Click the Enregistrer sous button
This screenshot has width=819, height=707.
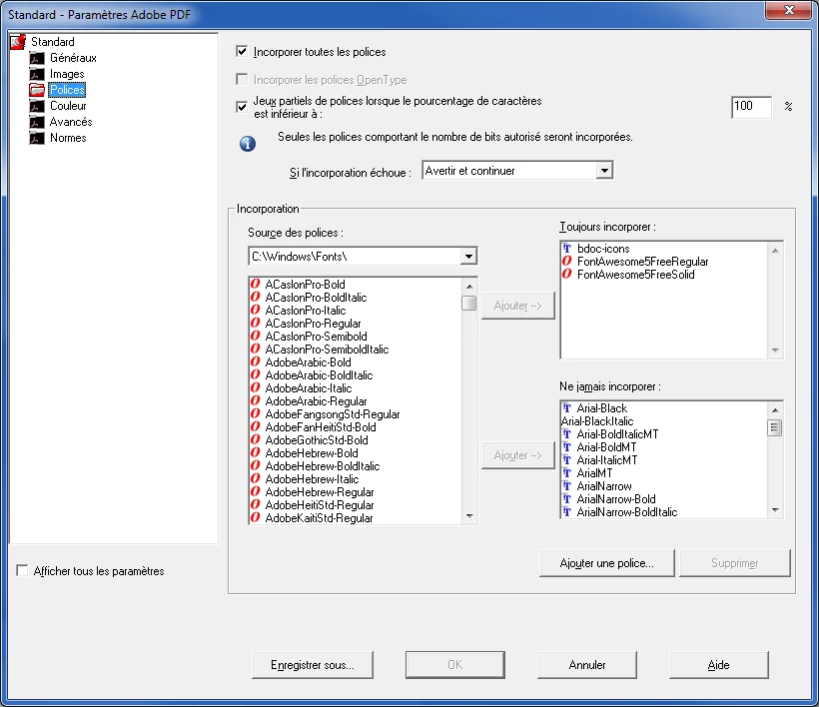pyautogui.click(x=313, y=665)
